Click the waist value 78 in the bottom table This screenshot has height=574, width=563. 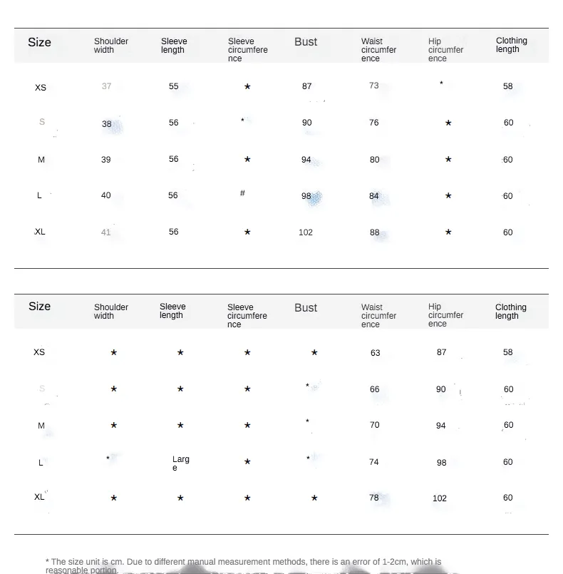coord(374,498)
